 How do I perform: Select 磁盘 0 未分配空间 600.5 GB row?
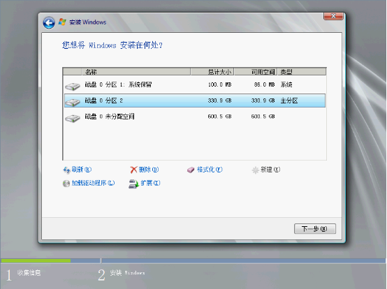tap(195, 117)
